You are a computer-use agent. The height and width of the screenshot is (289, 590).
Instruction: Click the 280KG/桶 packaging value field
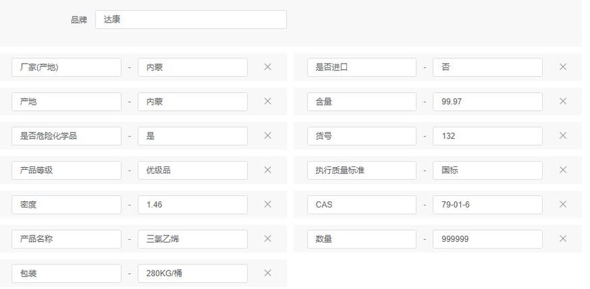193,273
